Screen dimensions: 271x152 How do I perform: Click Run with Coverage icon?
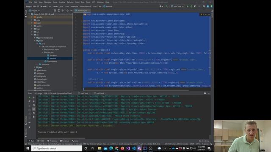(x=195, y=6)
